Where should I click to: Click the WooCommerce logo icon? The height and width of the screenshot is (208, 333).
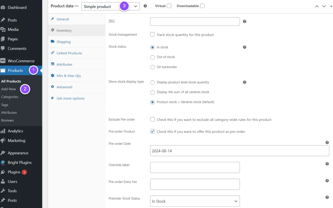3,61
